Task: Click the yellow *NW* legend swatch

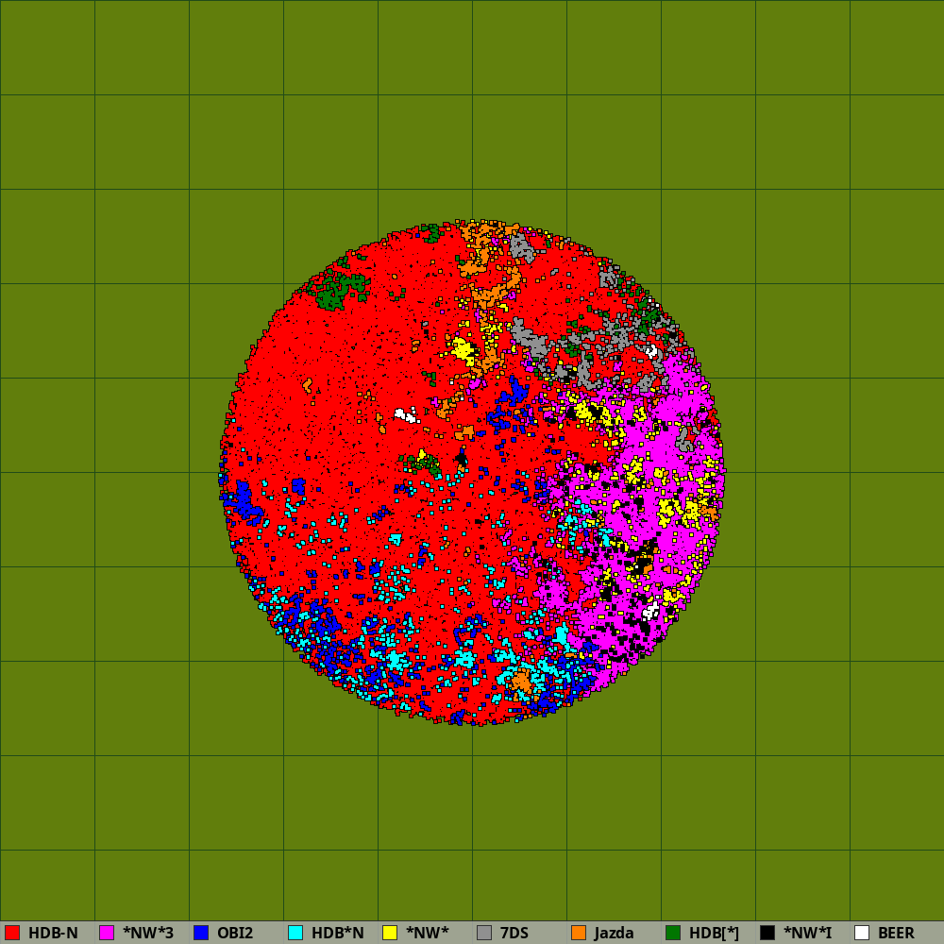Action: 390,933
